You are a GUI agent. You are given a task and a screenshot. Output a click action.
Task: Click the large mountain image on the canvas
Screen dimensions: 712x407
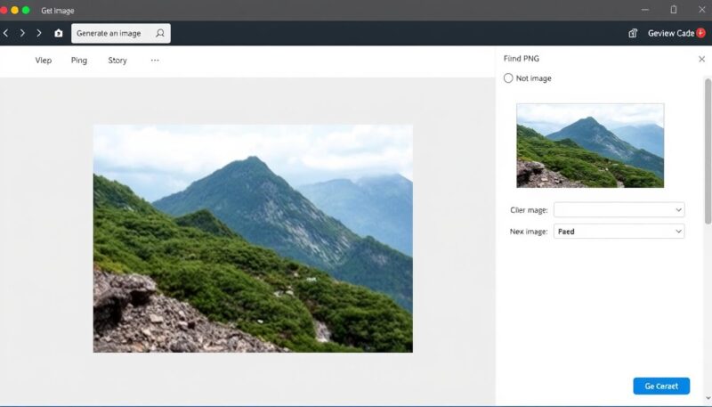point(253,238)
